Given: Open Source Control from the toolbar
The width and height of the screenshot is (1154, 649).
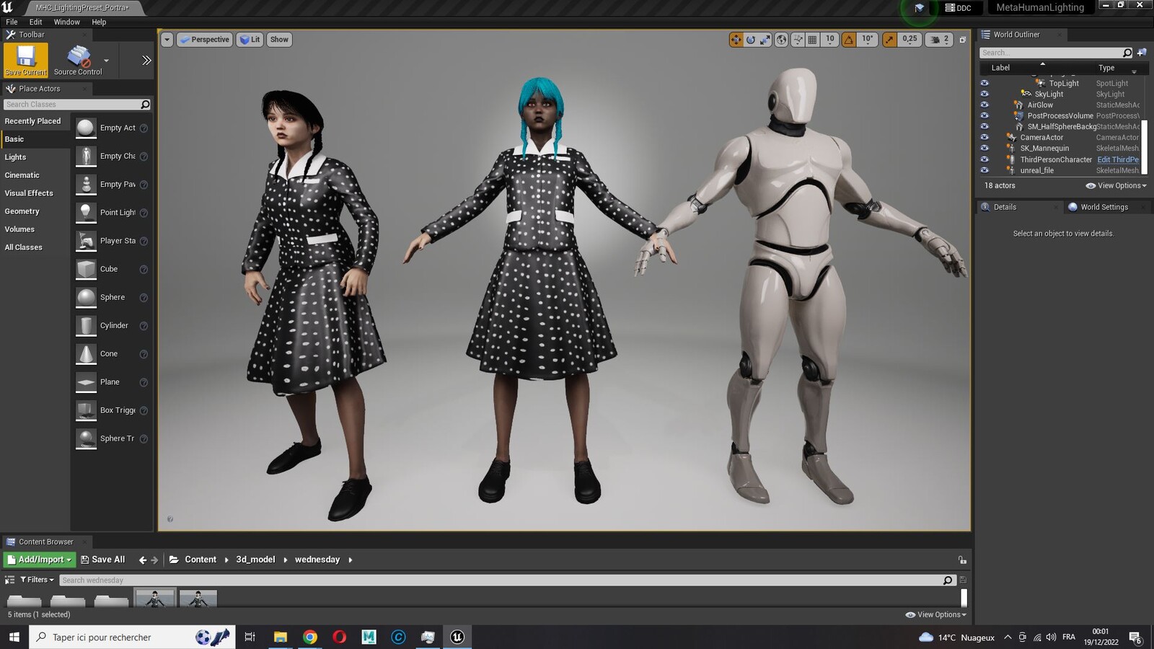Looking at the screenshot, I should (x=78, y=60).
